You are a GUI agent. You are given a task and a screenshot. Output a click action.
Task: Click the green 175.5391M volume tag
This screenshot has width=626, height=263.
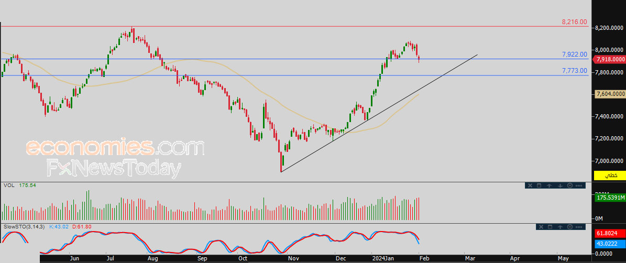click(610, 197)
